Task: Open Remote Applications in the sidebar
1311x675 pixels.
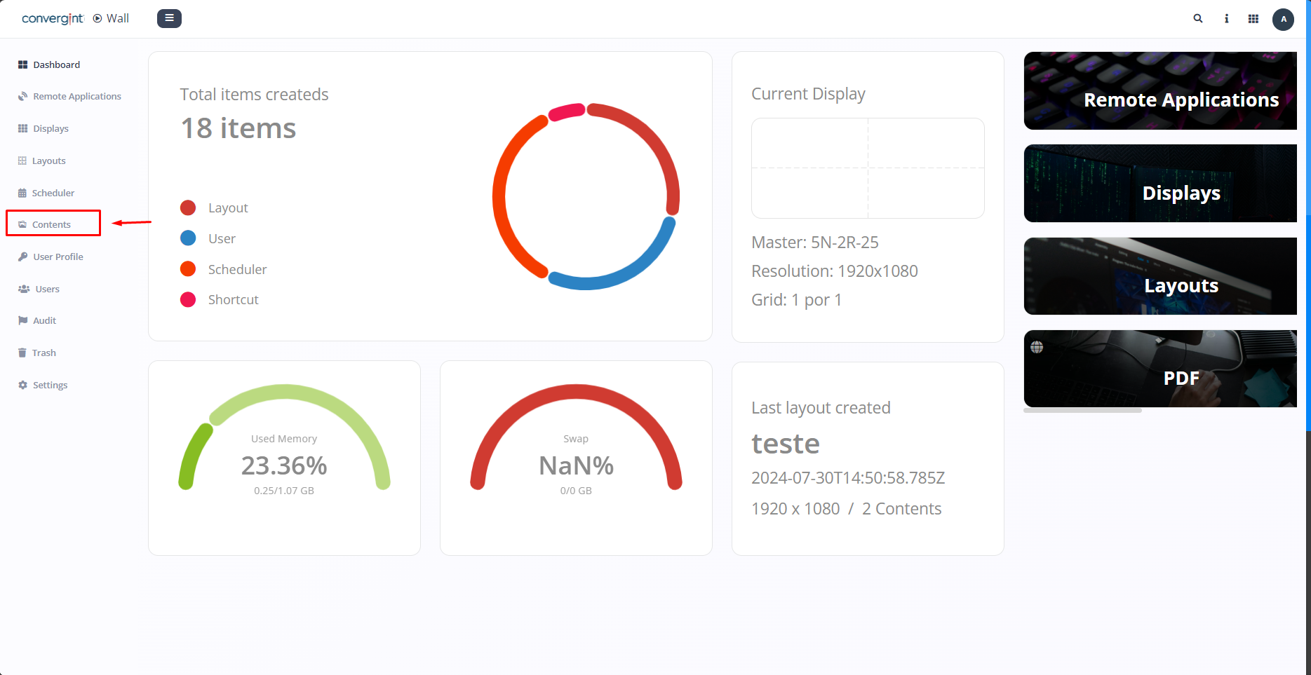Action: tap(76, 97)
